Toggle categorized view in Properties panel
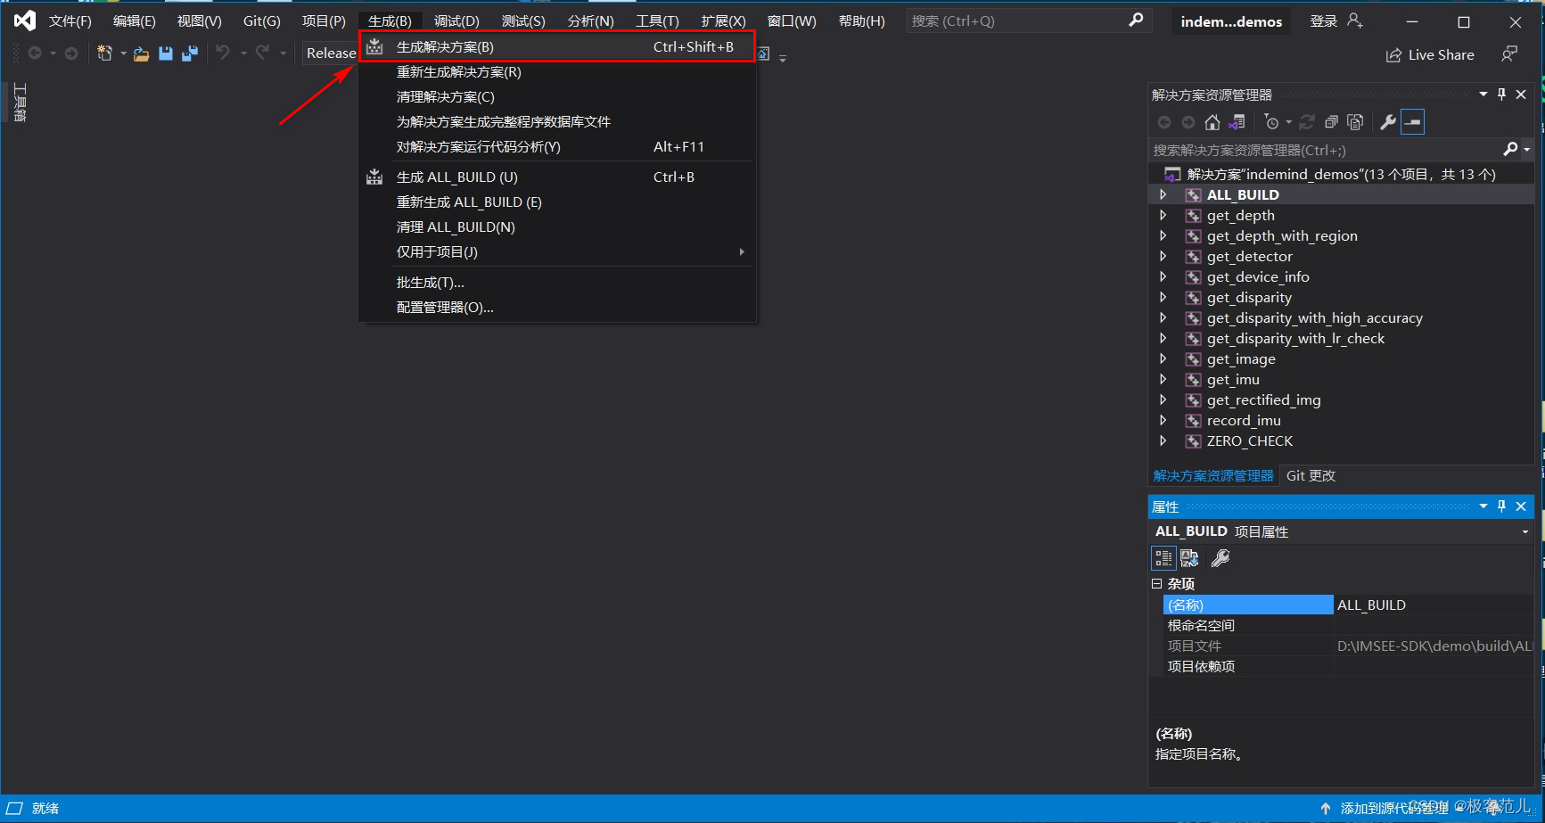Viewport: 1545px width, 823px height. tap(1163, 558)
